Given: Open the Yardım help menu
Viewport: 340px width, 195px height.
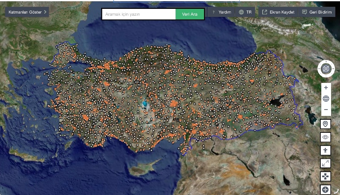Looking at the screenshot, I should 221,12.
